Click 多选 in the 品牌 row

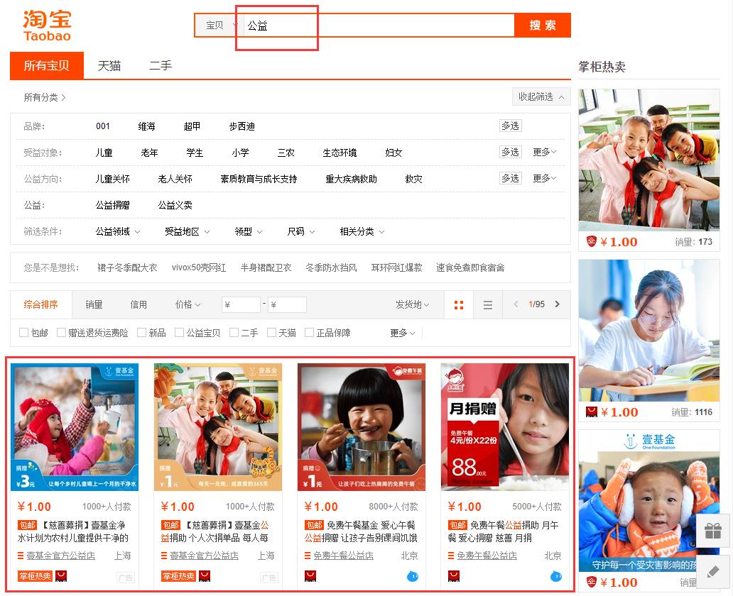pyautogui.click(x=511, y=126)
